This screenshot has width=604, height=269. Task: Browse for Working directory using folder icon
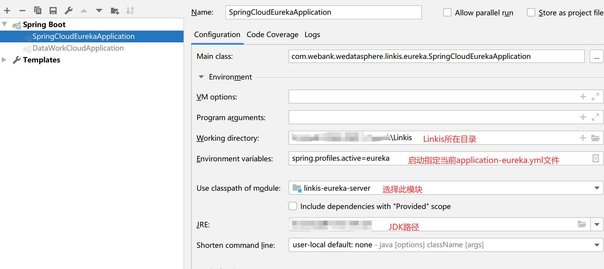[x=595, y=138]
